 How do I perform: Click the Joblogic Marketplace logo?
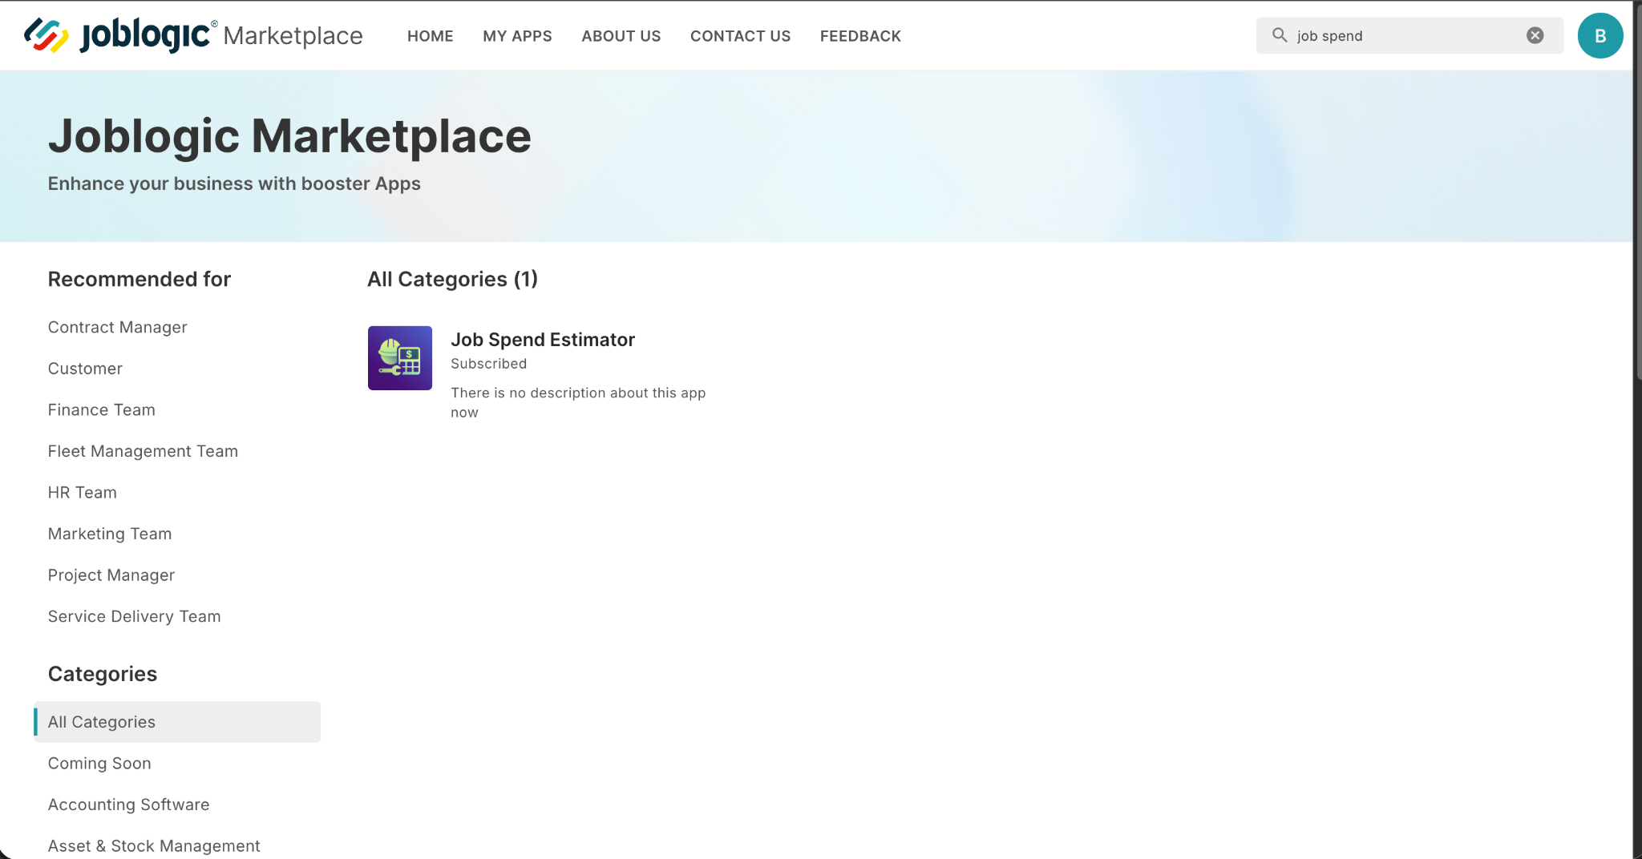193,35
